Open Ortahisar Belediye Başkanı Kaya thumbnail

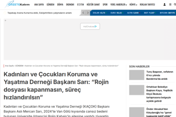click(x=137, y=90)
